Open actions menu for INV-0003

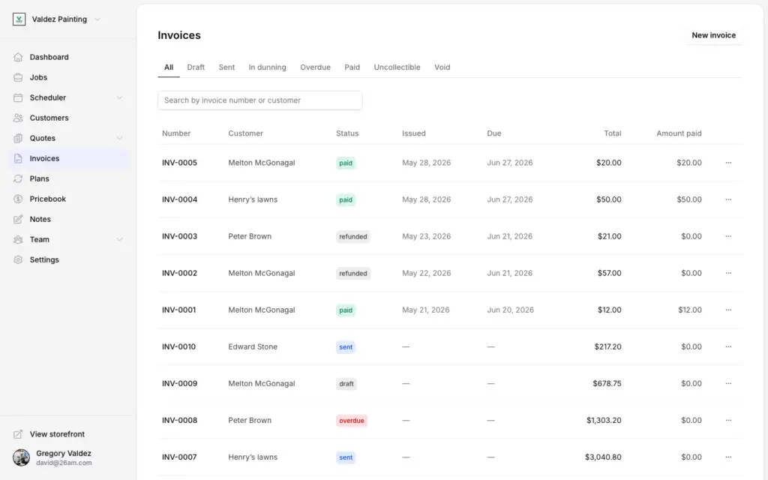728,236
